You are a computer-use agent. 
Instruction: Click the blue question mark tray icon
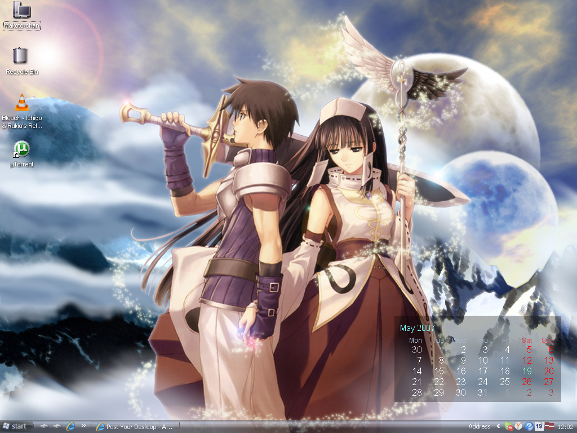(529, 426)
